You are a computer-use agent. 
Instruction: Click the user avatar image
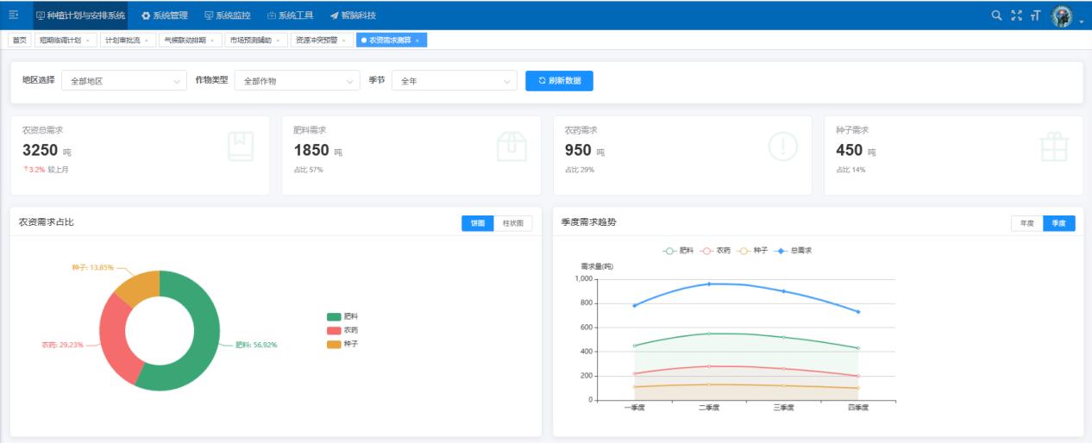point(1062,16)
